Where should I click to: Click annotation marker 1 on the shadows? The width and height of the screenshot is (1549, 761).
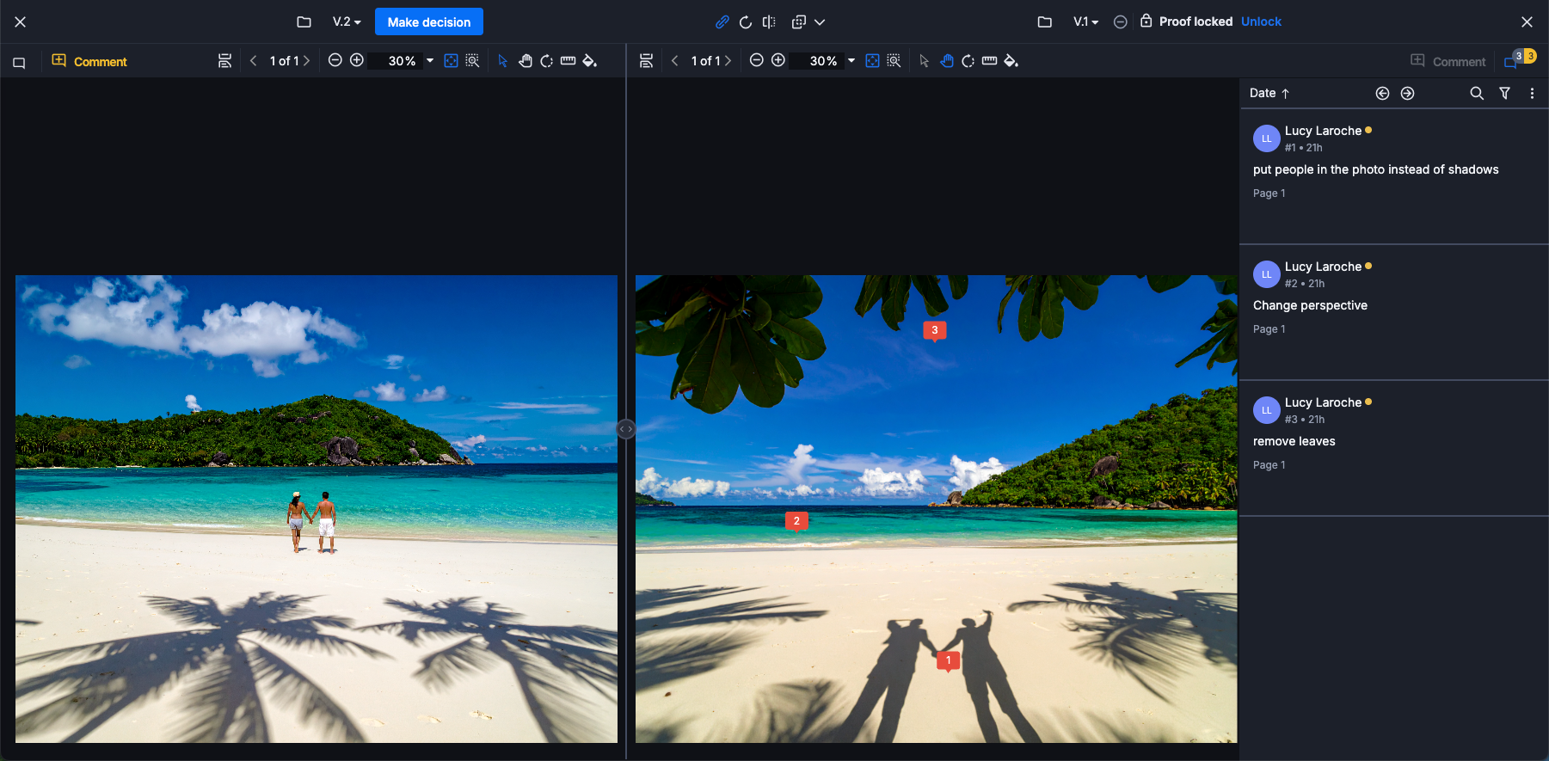tap(948, 661)
